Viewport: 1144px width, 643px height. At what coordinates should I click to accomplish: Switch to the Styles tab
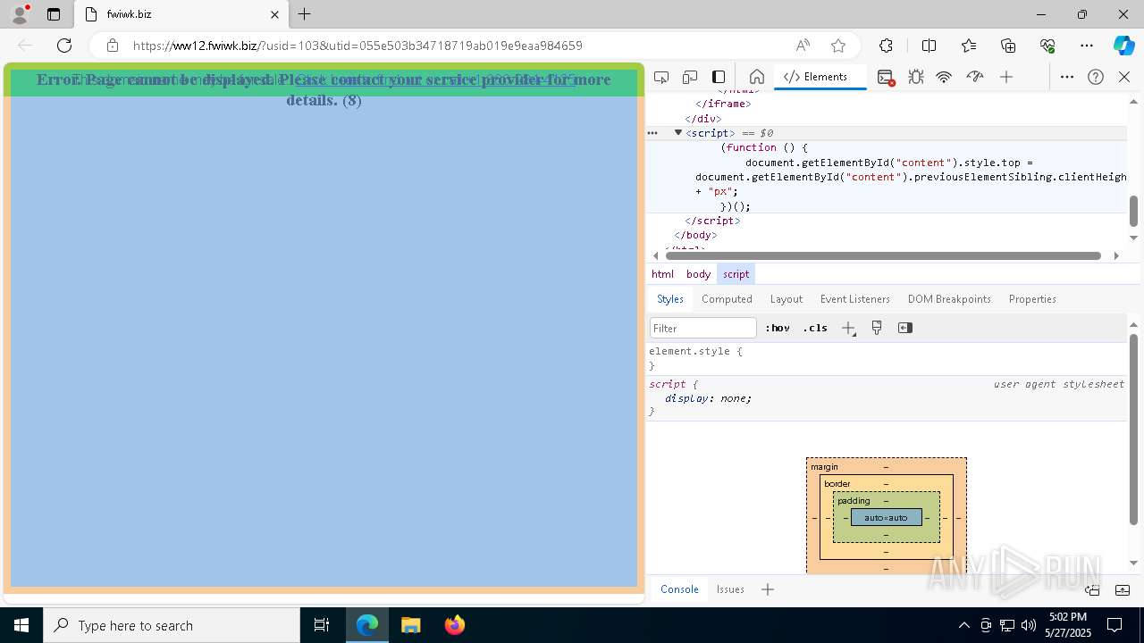[x=670, y=299]
